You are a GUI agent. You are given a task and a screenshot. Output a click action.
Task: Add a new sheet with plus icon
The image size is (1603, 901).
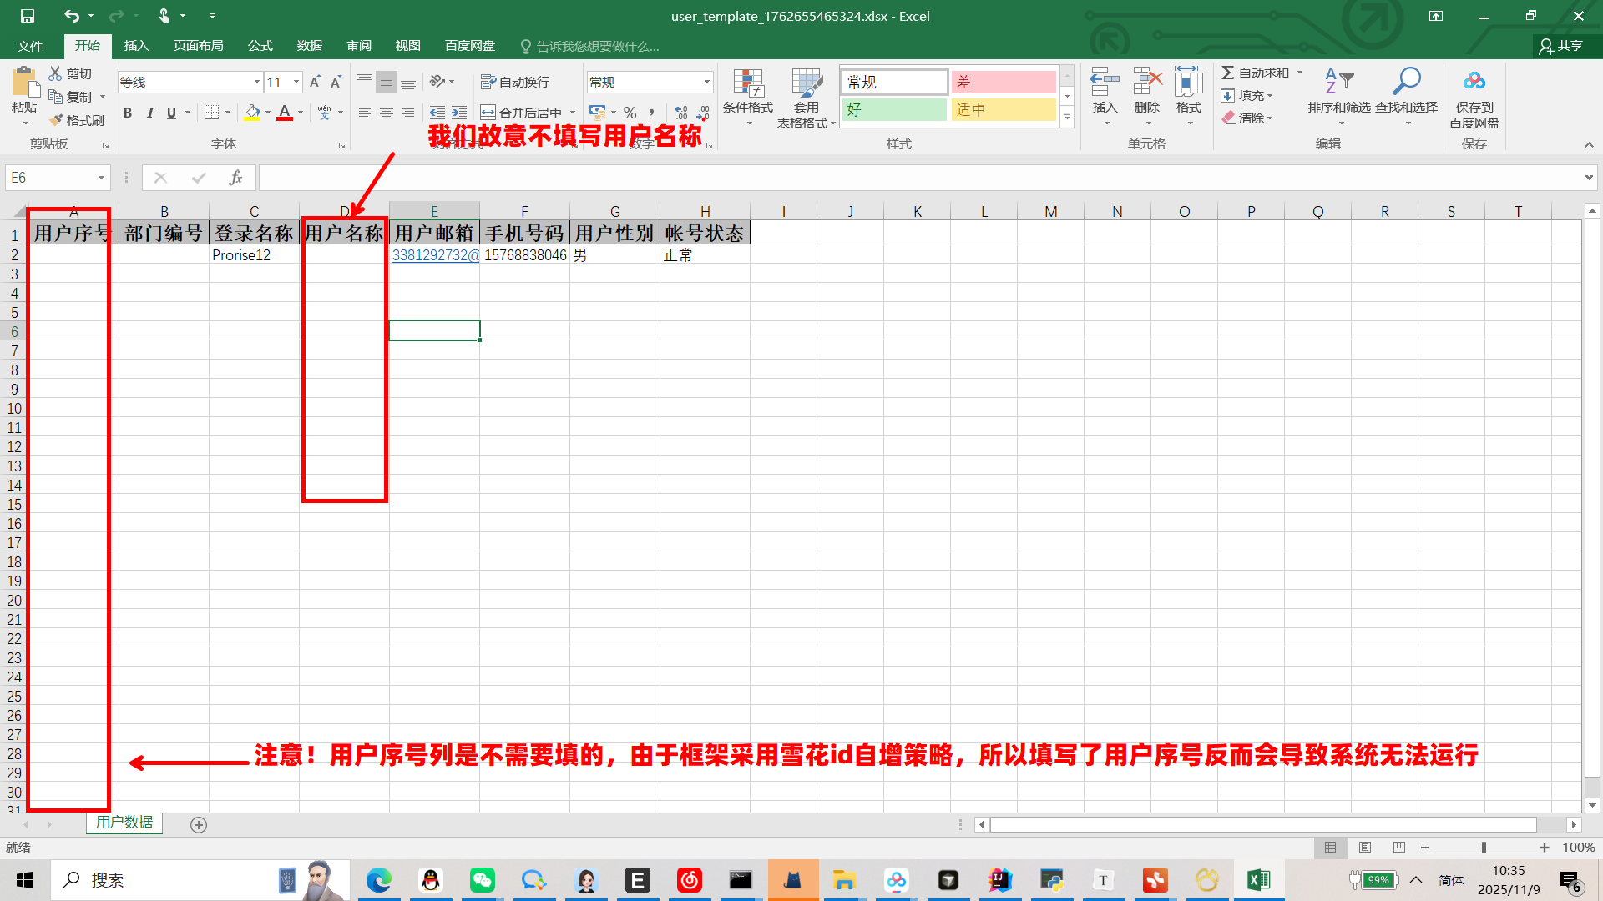pos(199,825)
